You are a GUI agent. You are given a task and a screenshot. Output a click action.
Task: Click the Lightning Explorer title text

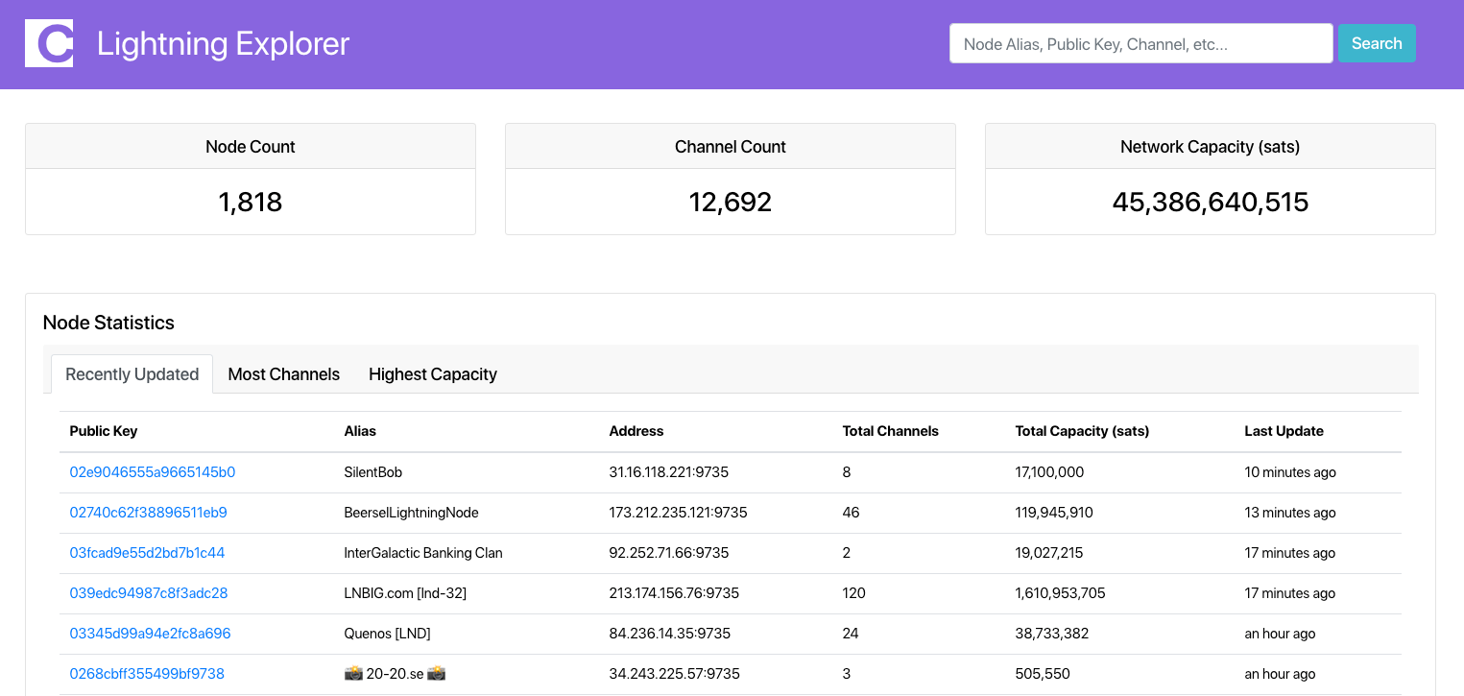coord(223,43)
